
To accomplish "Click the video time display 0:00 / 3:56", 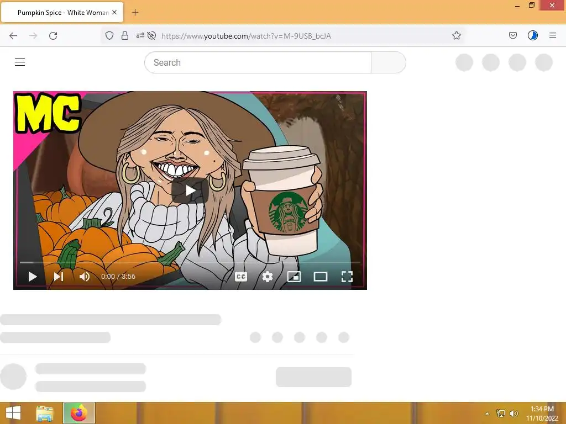I will pos(118,277).
